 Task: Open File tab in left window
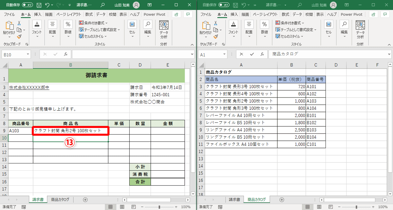(9, 14)
